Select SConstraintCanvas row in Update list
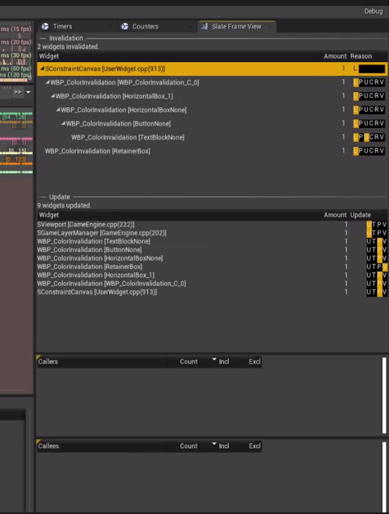The height and width of the screenshot is (514, 389). (x=212, y=292)
